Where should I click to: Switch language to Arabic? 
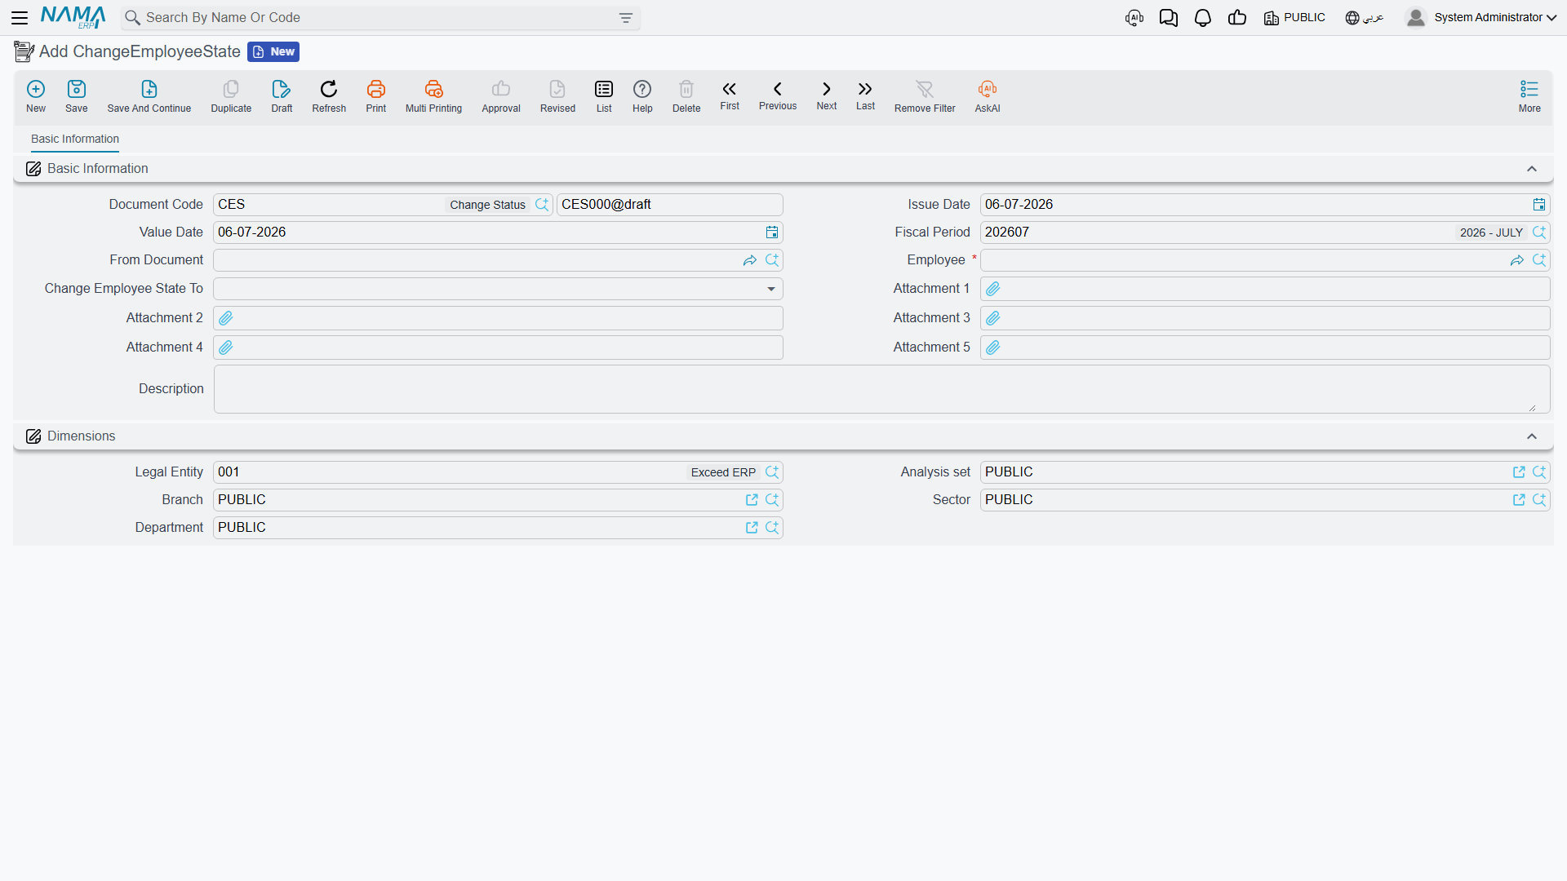(1364, 18)
